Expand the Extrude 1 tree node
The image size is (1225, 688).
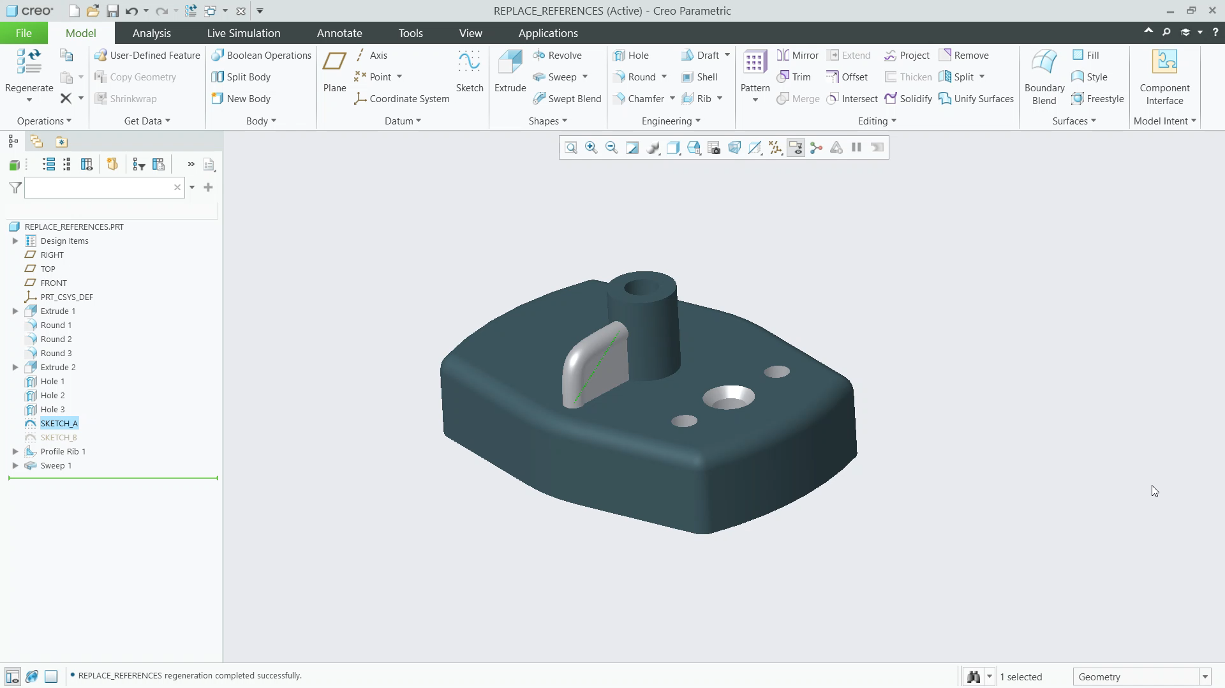coord(15,311)
